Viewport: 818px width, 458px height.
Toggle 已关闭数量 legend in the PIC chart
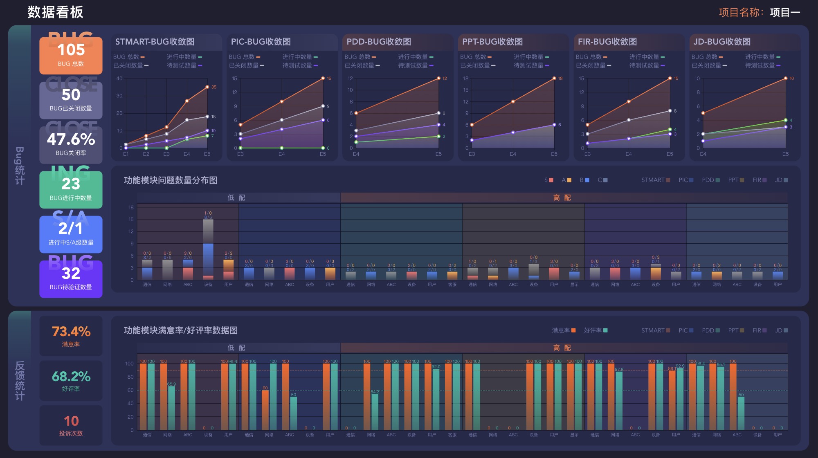click(x=247, y=65)
